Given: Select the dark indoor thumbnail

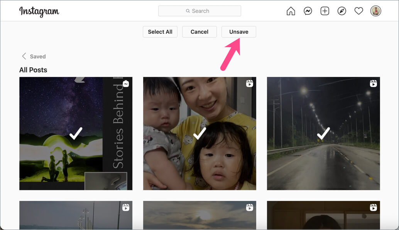Looking at the screenshot, I should [x=323, y=215].
